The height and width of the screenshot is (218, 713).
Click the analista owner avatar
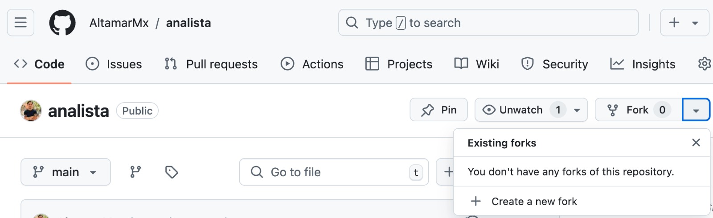(31, 111)
